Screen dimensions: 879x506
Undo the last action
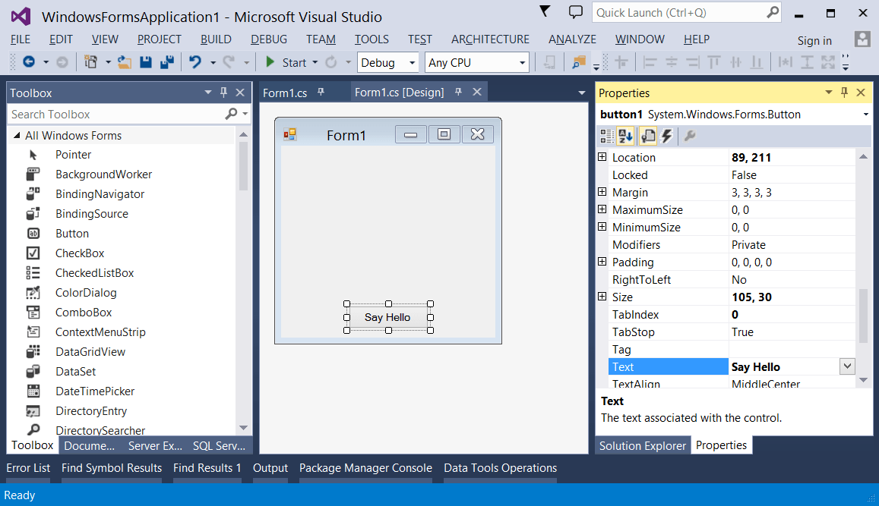(195, 62)
